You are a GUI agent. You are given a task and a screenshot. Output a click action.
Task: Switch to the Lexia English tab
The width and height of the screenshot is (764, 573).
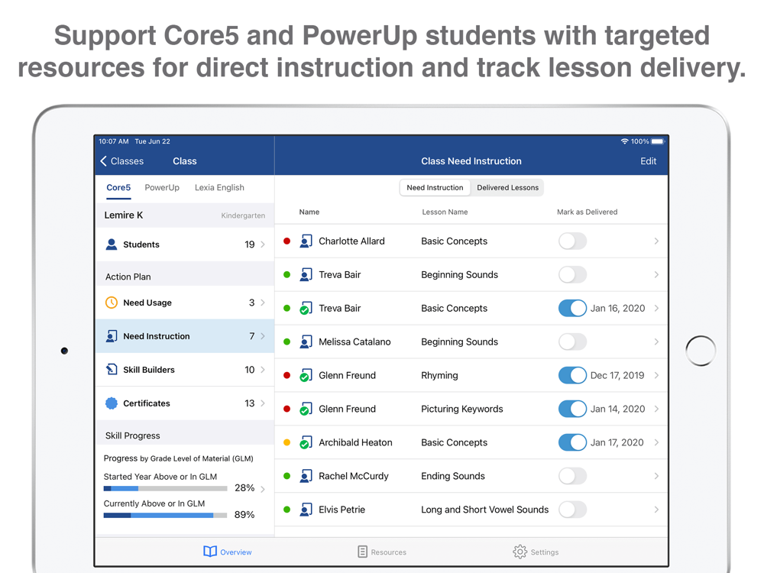click(x=219, y=188)
